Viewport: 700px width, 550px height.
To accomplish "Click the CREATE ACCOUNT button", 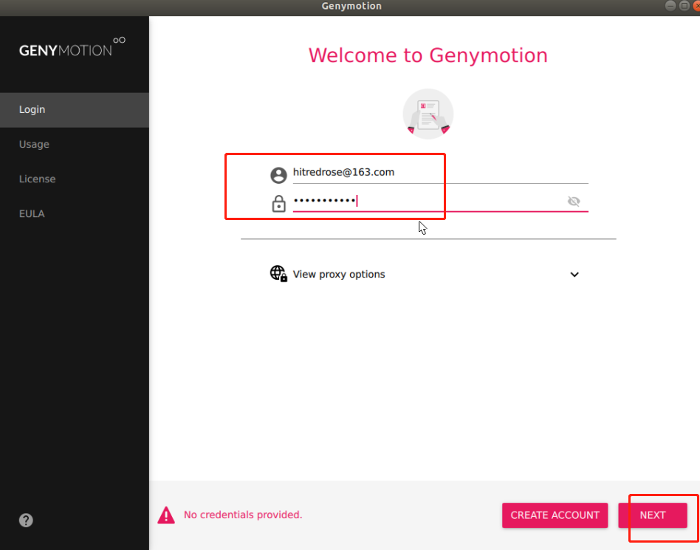I will coord(555,515).
